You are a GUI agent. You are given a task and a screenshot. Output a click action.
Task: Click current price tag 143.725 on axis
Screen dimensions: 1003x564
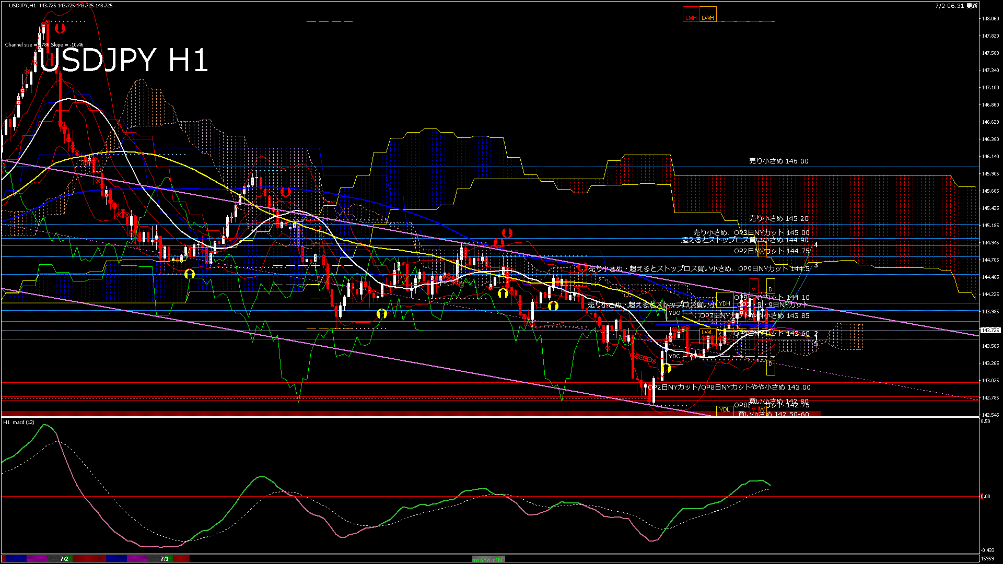point(990,330)
